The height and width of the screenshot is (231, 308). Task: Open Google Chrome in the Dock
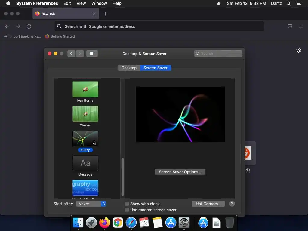click(118, 223)
